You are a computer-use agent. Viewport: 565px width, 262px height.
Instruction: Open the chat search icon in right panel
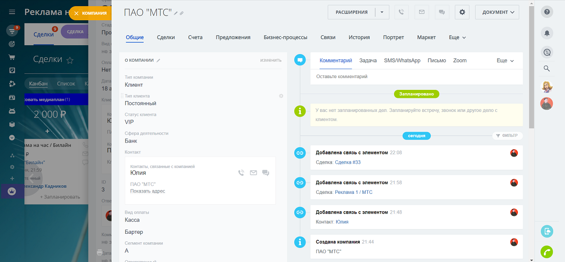pyautogui.click(x=547, y=52)
